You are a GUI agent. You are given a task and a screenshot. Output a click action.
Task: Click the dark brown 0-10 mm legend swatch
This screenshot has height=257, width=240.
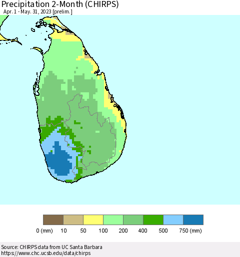point(53,220)
